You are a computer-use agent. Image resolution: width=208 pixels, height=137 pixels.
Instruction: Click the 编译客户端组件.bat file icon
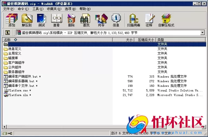tap(6, 77)
